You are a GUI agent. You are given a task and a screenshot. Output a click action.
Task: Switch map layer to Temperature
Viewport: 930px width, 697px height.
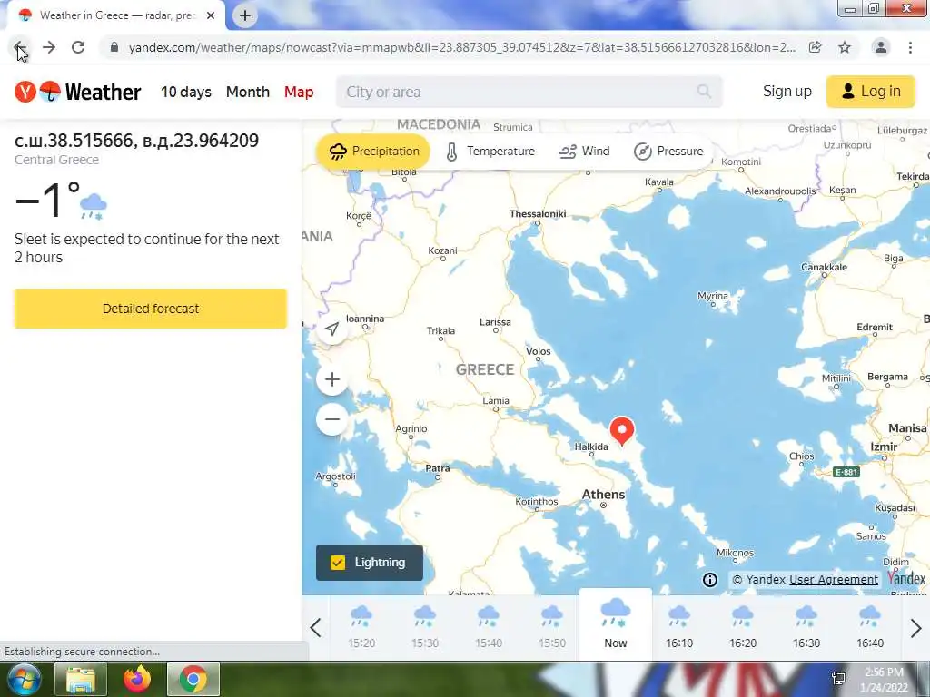pos(490,152)
